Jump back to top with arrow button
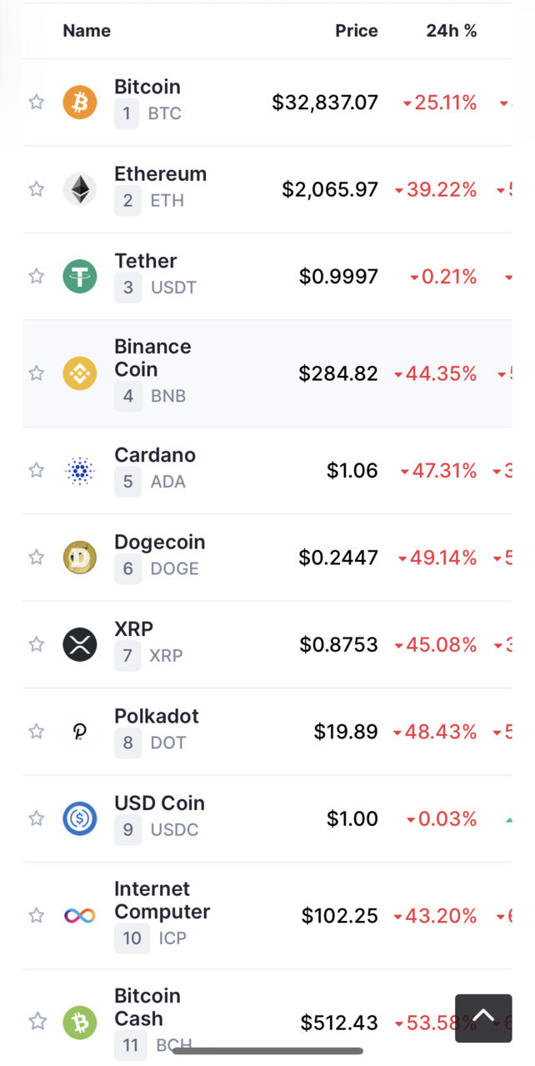The image size is (535, 1066). coord(483,1018)
